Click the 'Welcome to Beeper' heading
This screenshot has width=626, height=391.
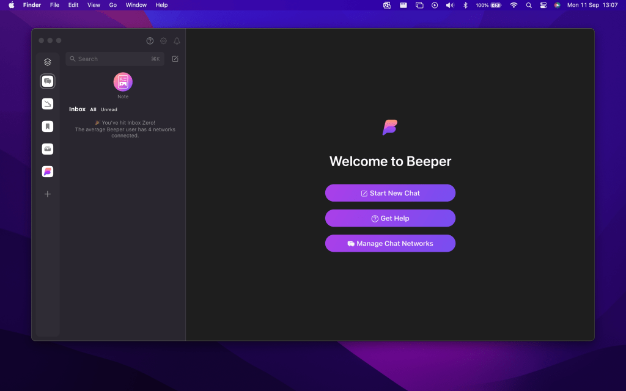click(390, 161)
